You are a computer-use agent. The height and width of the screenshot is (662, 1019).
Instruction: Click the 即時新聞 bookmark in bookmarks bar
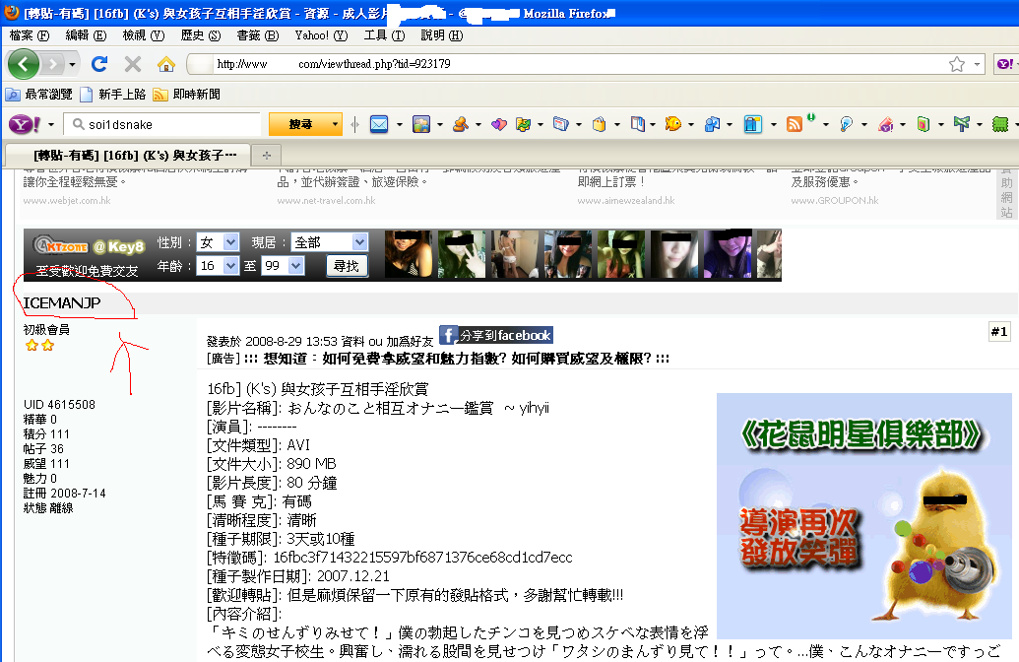(187, 95)
